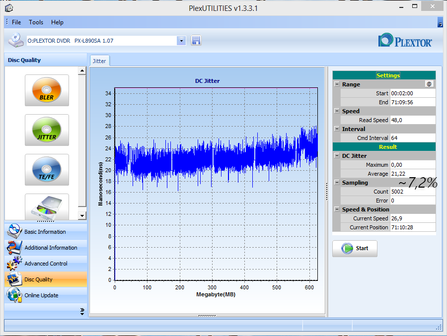Open the BLER disc test

point(47,90)
